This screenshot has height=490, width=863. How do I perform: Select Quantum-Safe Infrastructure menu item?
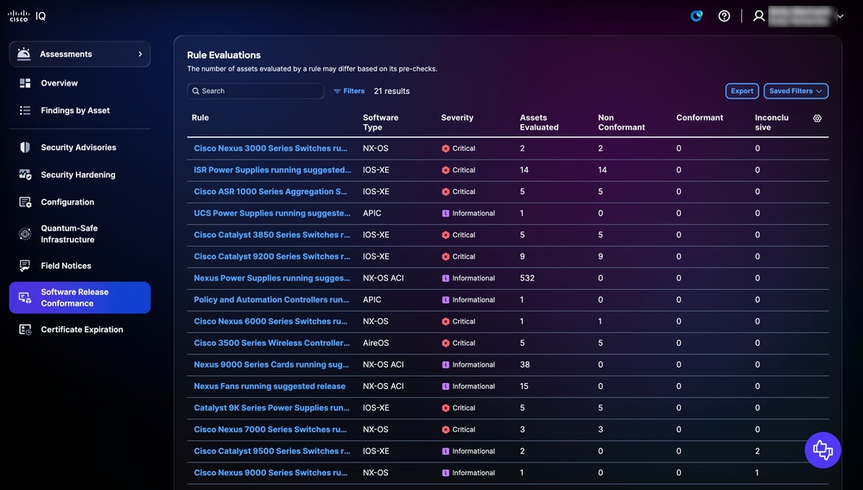69,234
